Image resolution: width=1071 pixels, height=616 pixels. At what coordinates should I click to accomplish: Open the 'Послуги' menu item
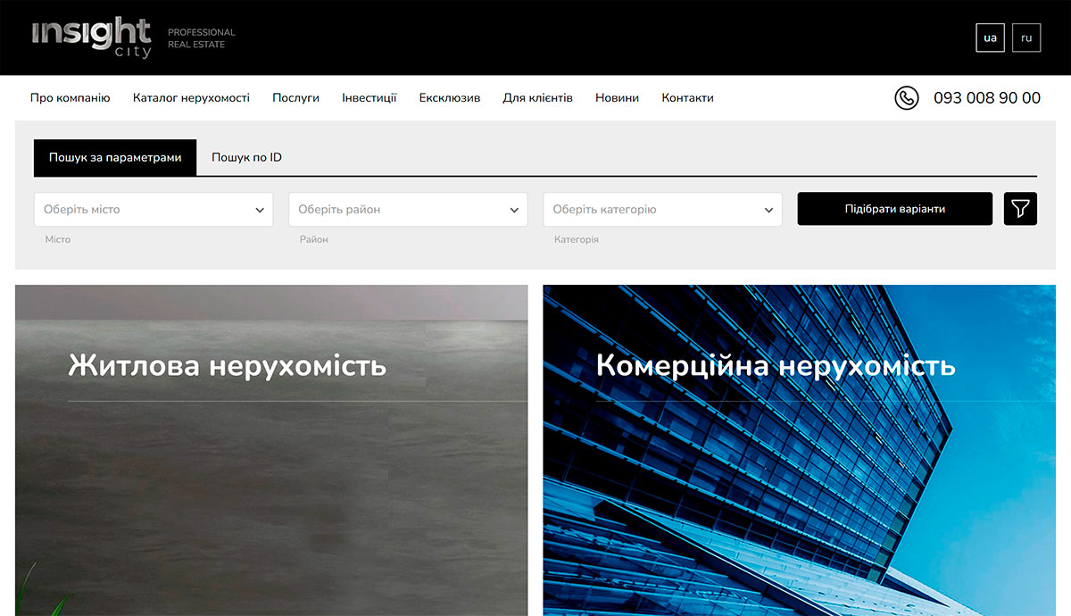295,98
